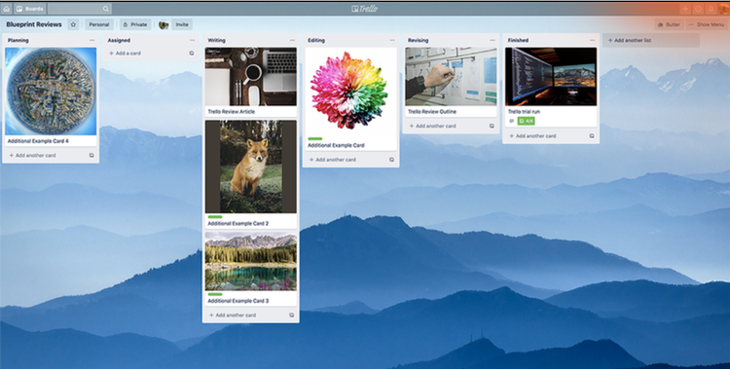Open Planning list ellipsis menu
730x369 pixels.
pos(91,41)
